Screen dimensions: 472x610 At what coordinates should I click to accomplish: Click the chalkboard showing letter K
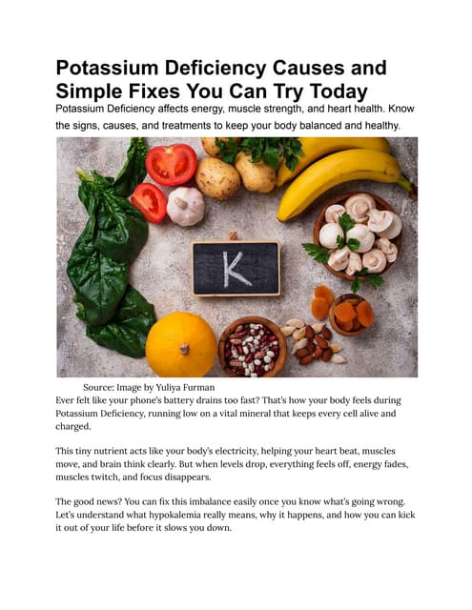click(236, 268)
